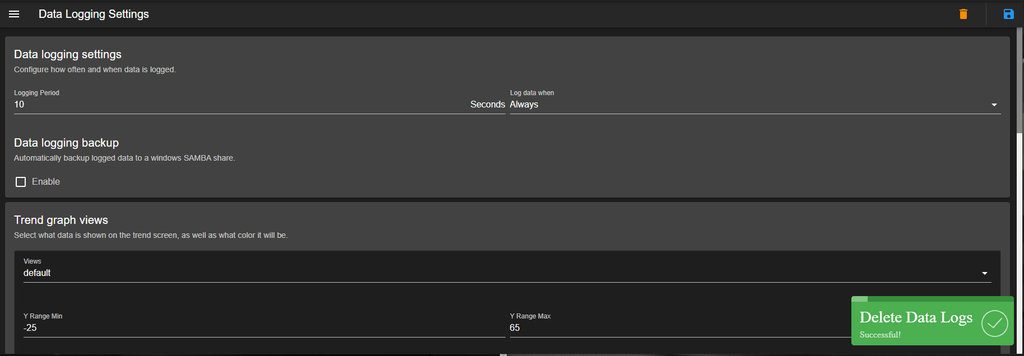Viewport: 1024px width, 356px height.
Task: Click the toast notification progress bar
Action: click(933, 299)
